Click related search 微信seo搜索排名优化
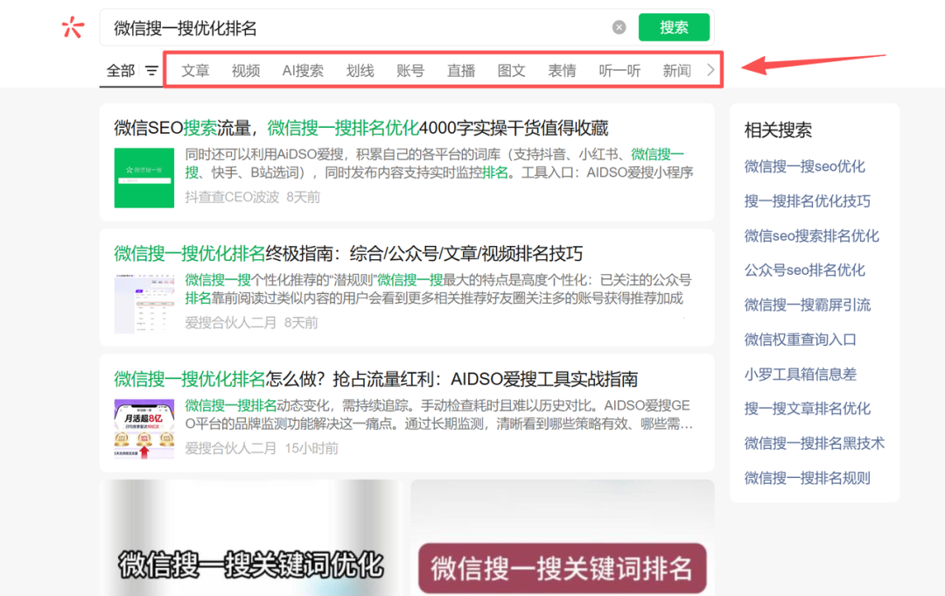The image size is (945, 596). coord(811,235)
